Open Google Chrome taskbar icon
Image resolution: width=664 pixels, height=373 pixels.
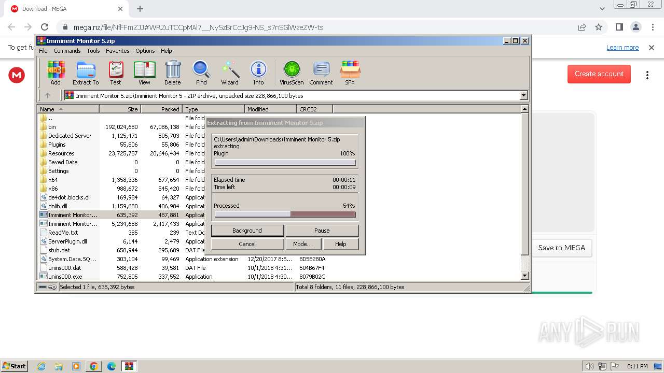[x=94, y=366]
